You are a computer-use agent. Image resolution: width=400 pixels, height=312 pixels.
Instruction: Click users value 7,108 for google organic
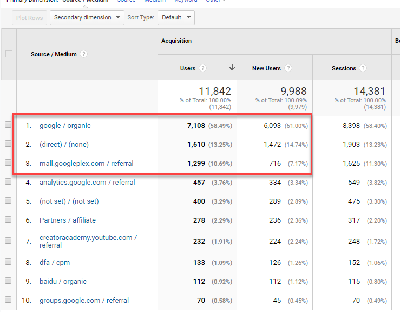pos(196,126)
